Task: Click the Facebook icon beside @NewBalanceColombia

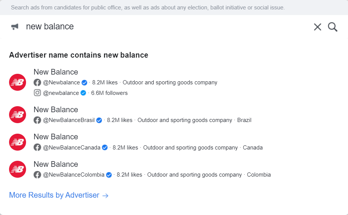Action: (37, 175)
